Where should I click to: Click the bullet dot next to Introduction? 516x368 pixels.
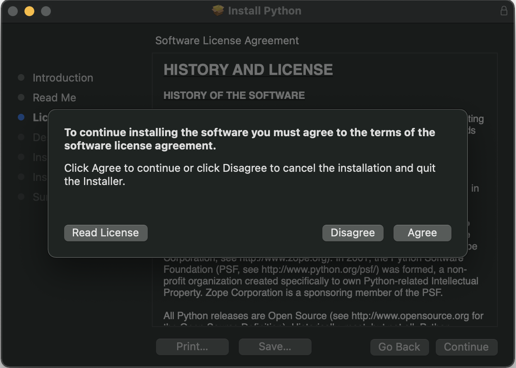(22, 78)
